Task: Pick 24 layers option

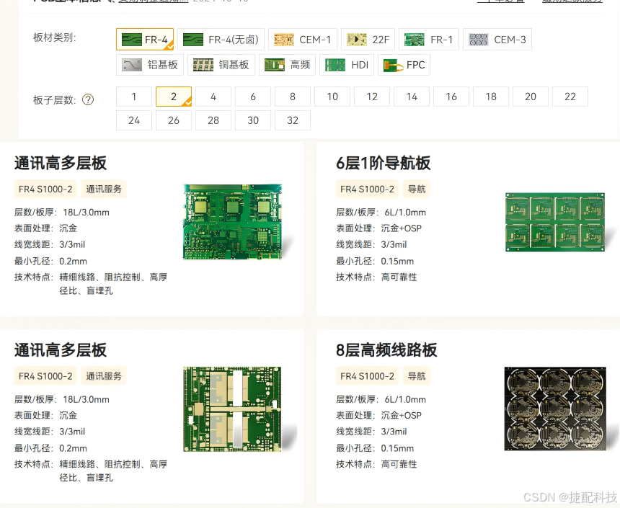Action: click(134, 120)
